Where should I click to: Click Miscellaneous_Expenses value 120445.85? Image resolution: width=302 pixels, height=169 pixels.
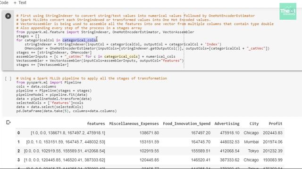(x=149, y=160)
